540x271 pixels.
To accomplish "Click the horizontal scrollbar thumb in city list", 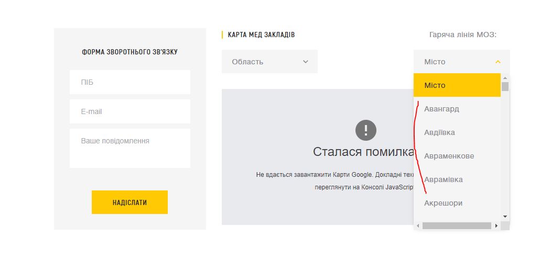I will coord(457,226).
